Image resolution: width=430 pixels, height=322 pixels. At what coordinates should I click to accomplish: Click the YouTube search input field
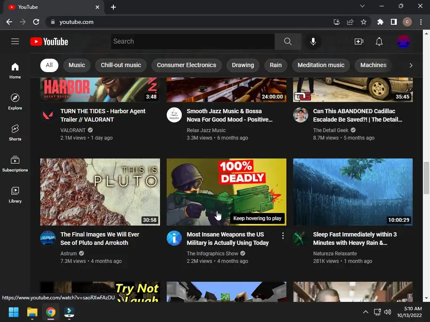pyautogui.click(x=192, y=42)
